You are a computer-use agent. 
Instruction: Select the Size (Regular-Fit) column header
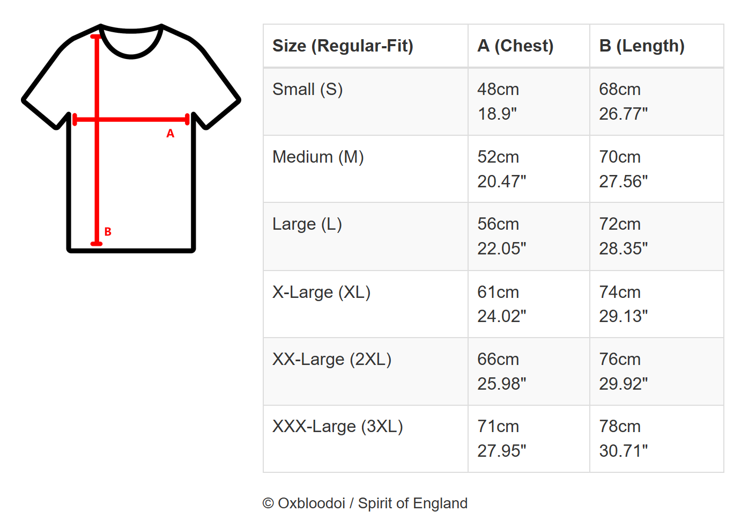click(x=343, y=46)
